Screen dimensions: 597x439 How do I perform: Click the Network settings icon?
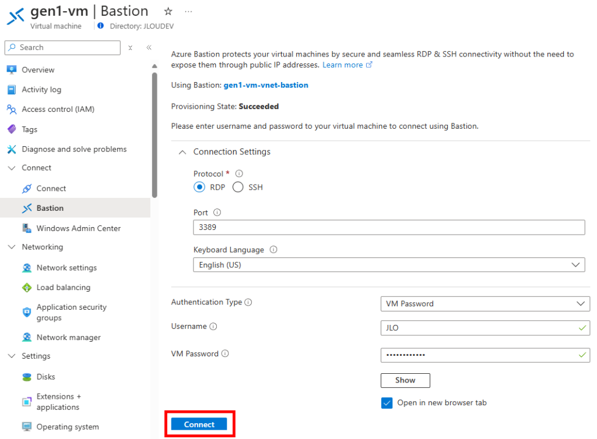(x=27, y=268)
